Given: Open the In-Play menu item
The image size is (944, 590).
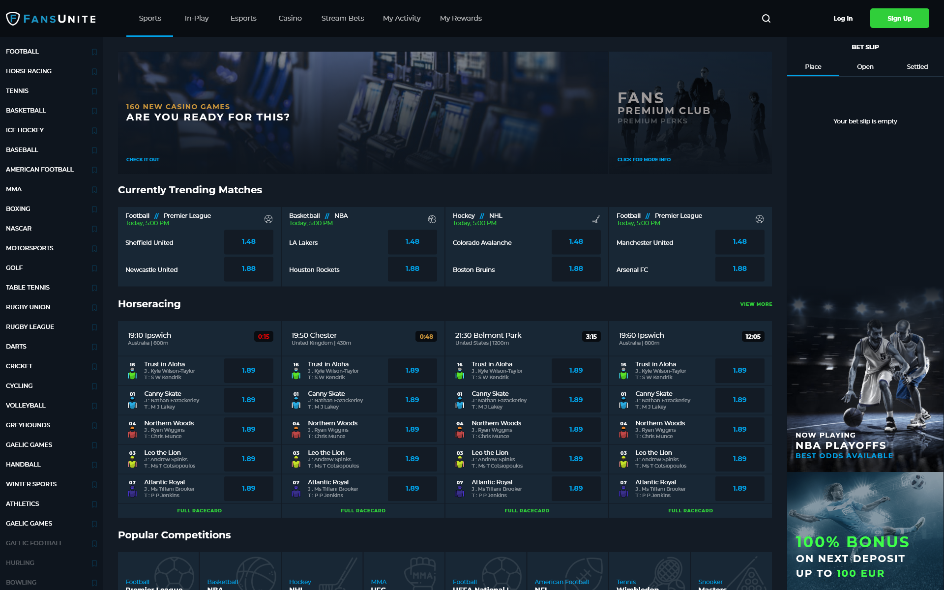Looking at the screenshot, I should (x=197, y=18).
